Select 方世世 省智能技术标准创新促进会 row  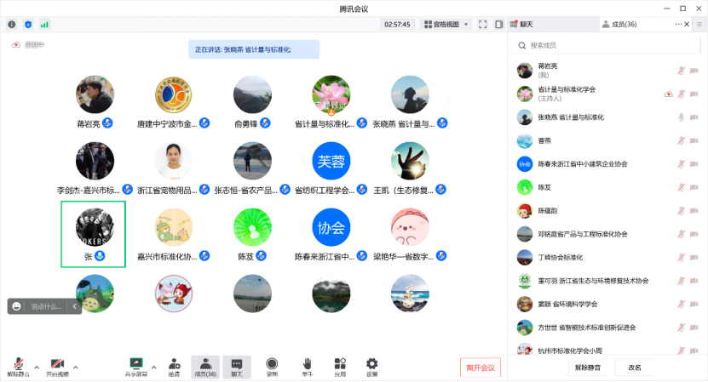(x=607, y=328)
